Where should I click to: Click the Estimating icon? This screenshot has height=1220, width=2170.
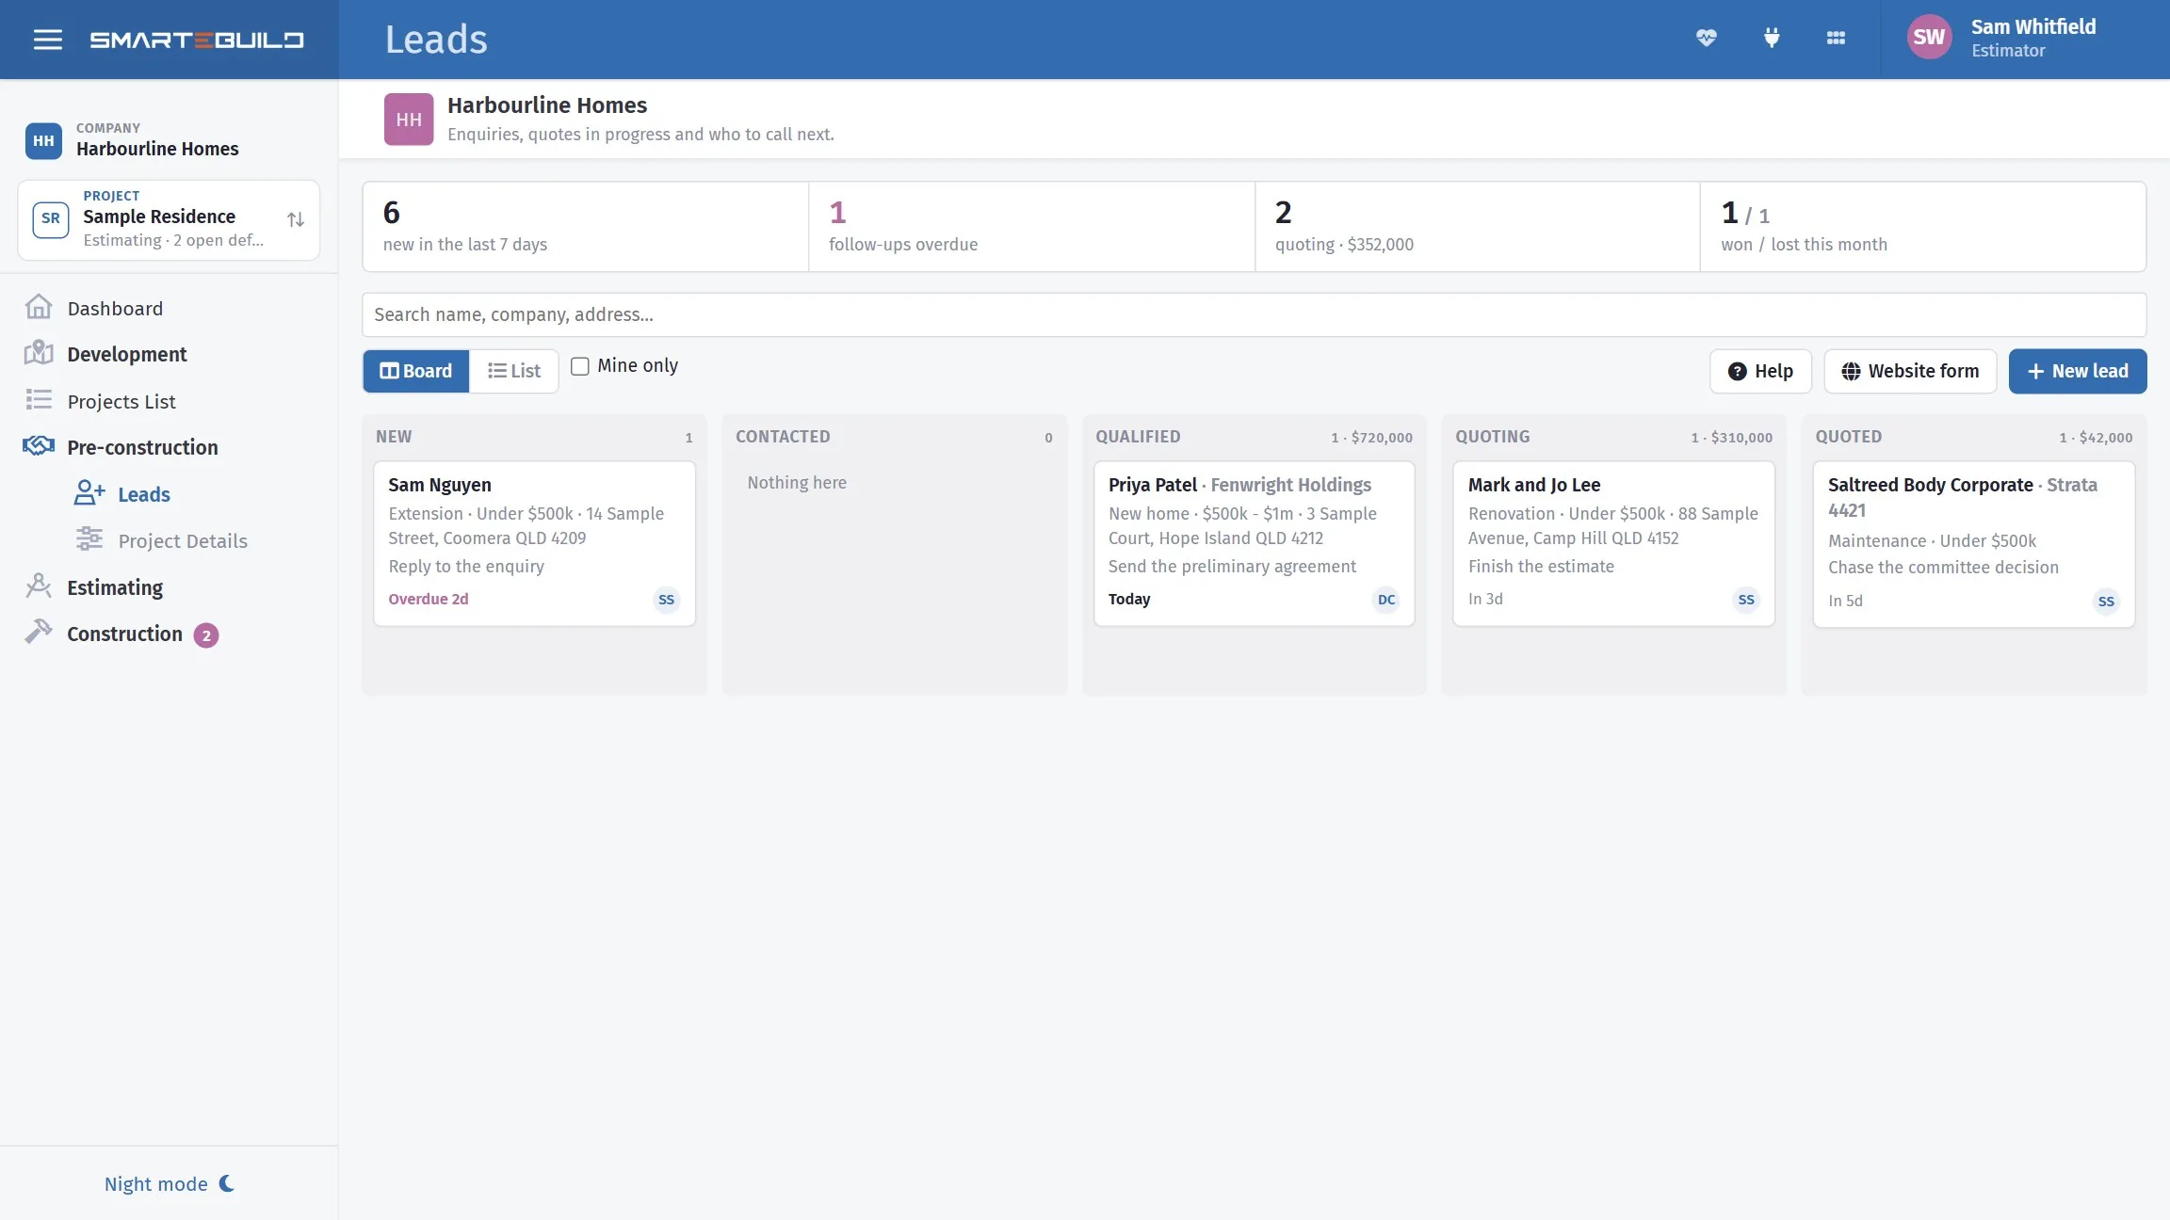pyautogui.click(x=39, y=586)
